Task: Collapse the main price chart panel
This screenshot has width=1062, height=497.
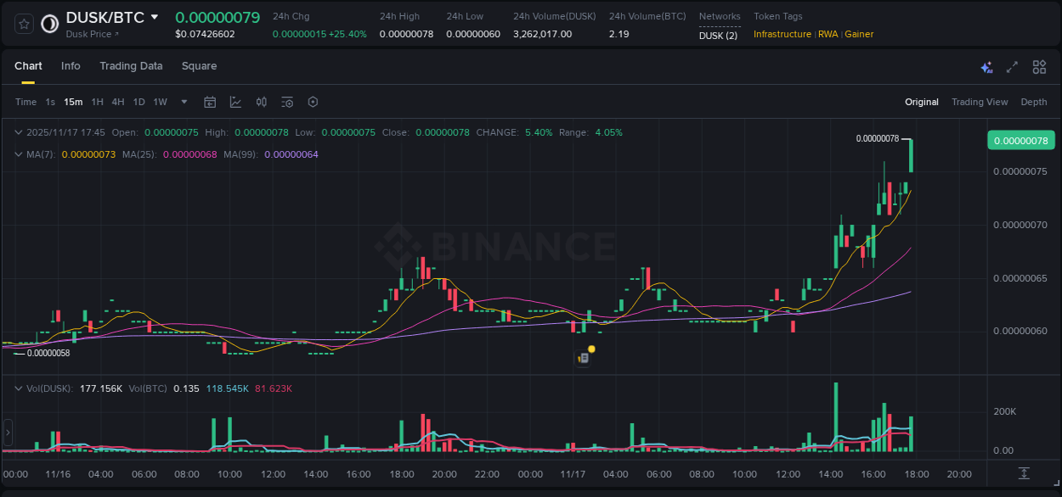Action: tap(19, 132)
